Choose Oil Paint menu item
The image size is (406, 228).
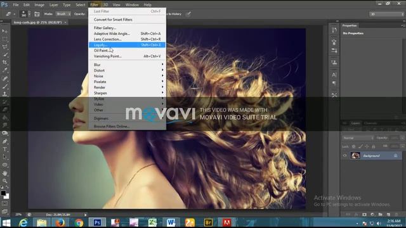coord(127,51)
